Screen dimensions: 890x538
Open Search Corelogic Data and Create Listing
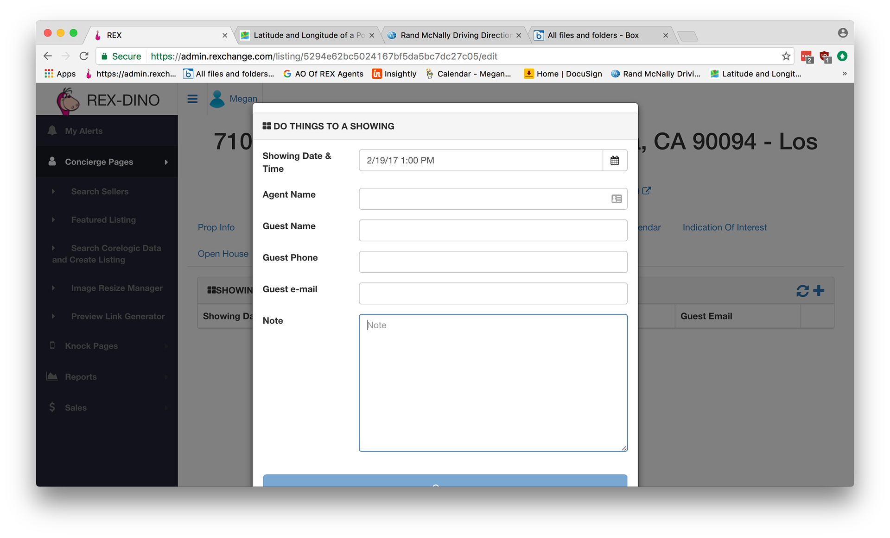[x=107, y=254]
